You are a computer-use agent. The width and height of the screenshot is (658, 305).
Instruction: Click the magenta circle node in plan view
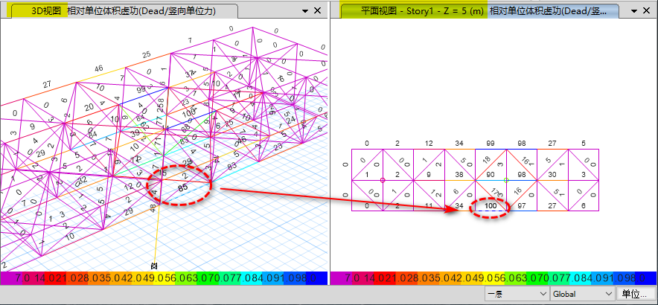pyautogui.click(x=383, y=180)
